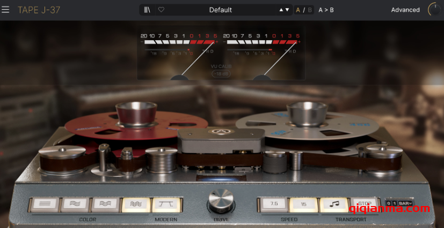The width and height of the screenshot is (444, 228).
Task: Click the DRIVE label under the knob
Action: tap(221, 219)
